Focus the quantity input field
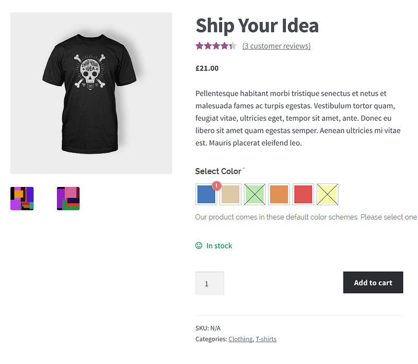 (210, 284)
